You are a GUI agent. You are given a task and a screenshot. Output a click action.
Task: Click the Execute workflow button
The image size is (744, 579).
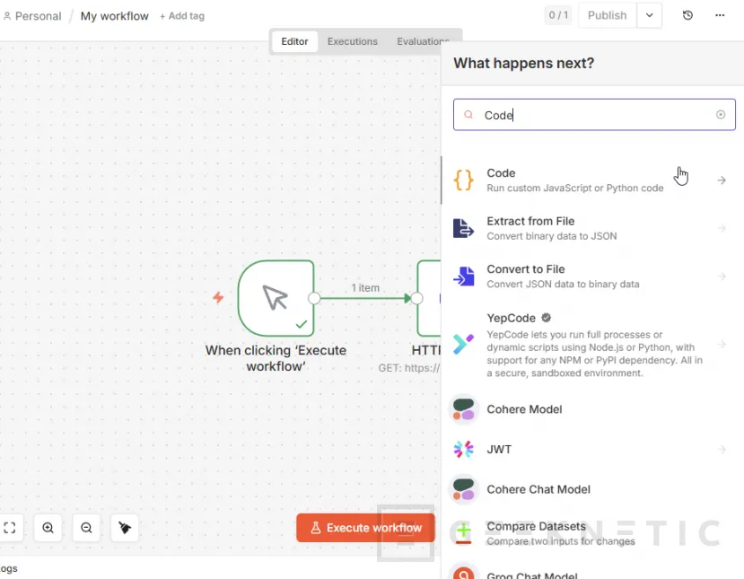pyautogui.click(x=365, y=528)
